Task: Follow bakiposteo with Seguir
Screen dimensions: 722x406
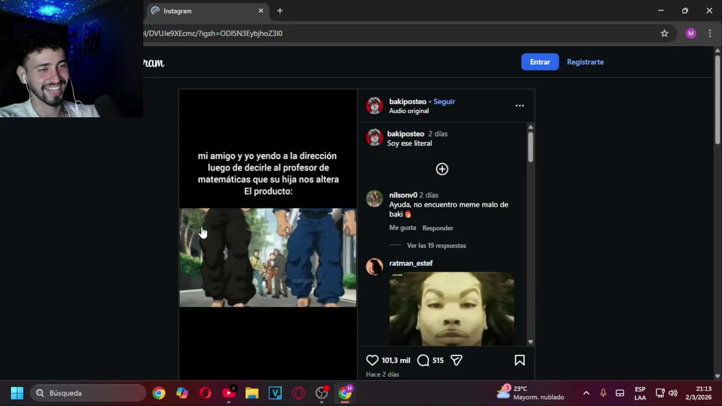Action: 444,101
